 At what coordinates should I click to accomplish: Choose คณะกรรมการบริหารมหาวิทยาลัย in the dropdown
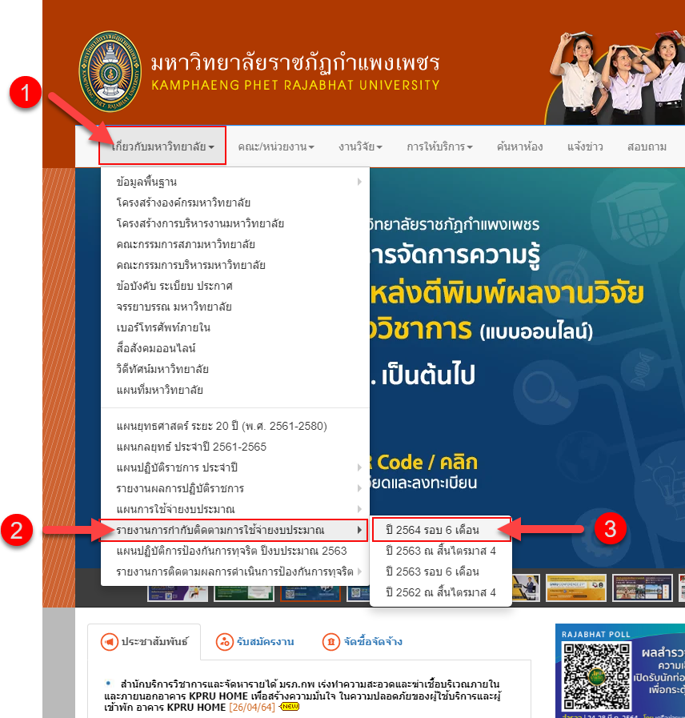click(x=235, y=265)
